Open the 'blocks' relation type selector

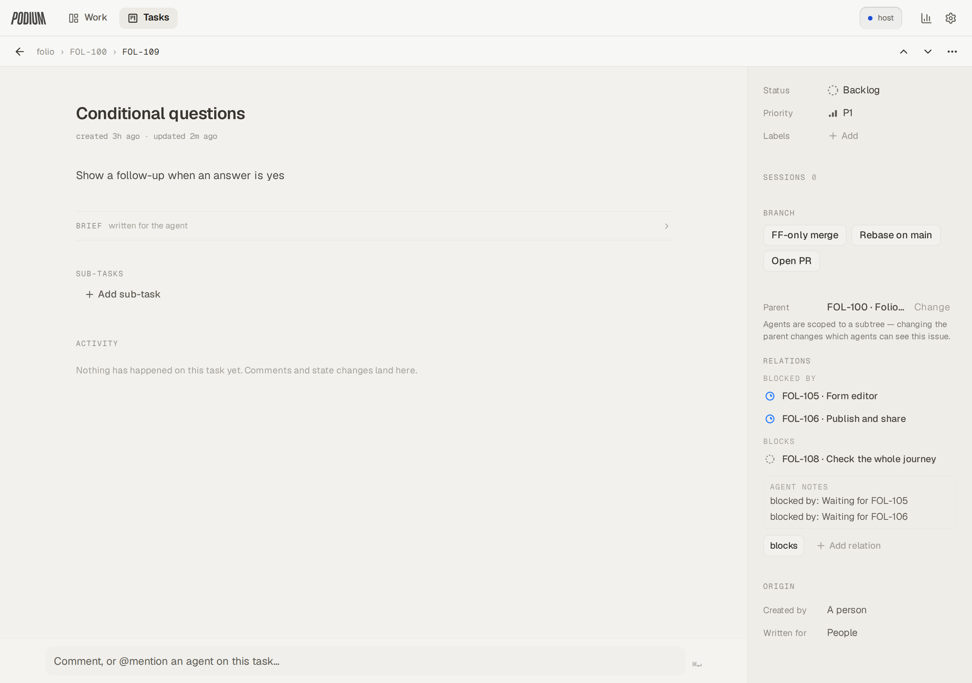pyautogui.click(x=783, y=546)
